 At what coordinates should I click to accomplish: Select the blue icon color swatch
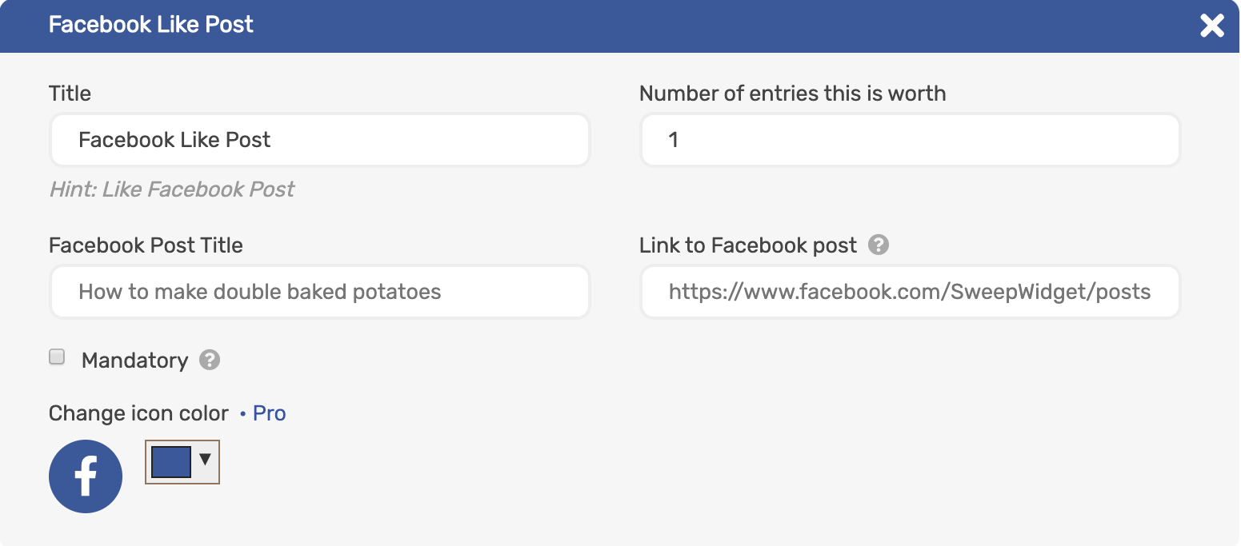(x=171, y=462)
